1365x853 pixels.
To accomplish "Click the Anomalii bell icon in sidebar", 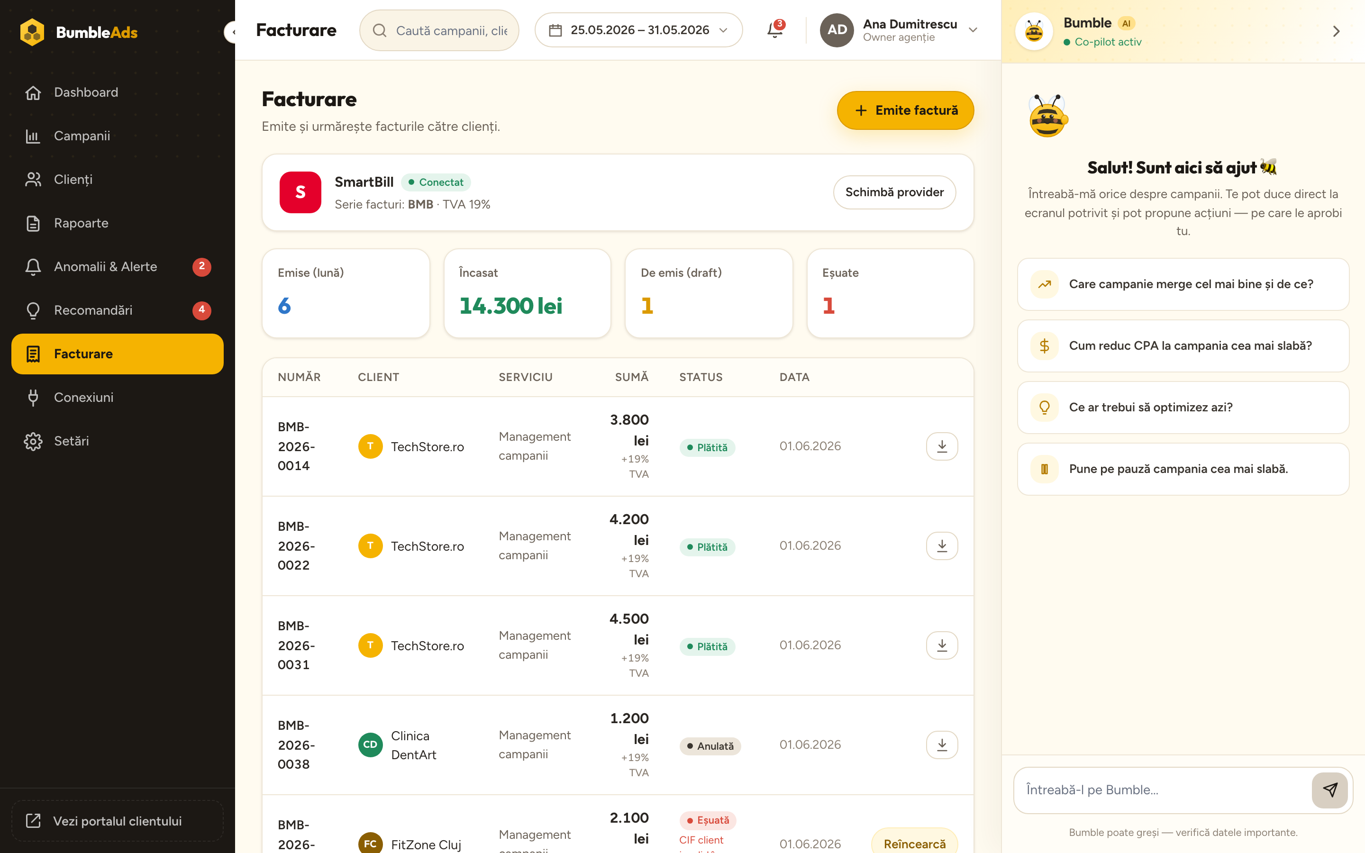I will (x=33, y=267).
